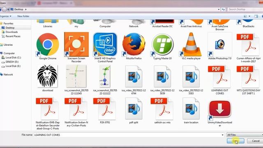Screen dimensions: 263x148
Task: Open the Organize dropdown menu
Action: click(x=5, y=16)
